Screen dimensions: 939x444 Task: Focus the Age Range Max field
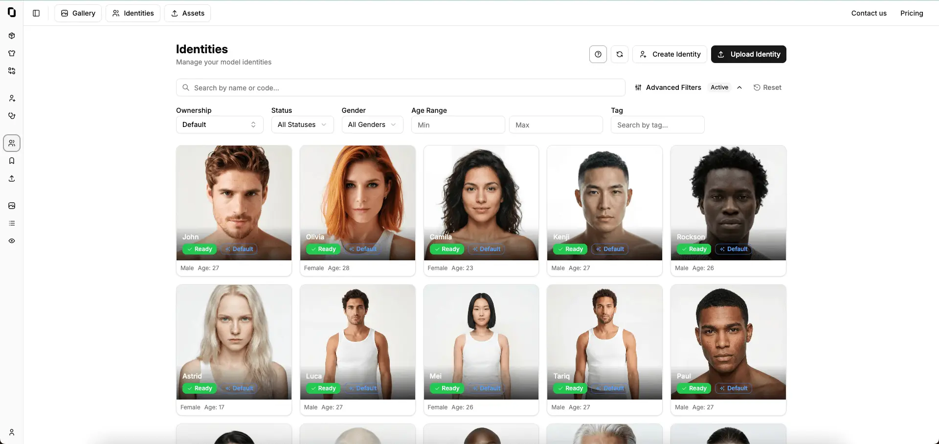(556, 125)
